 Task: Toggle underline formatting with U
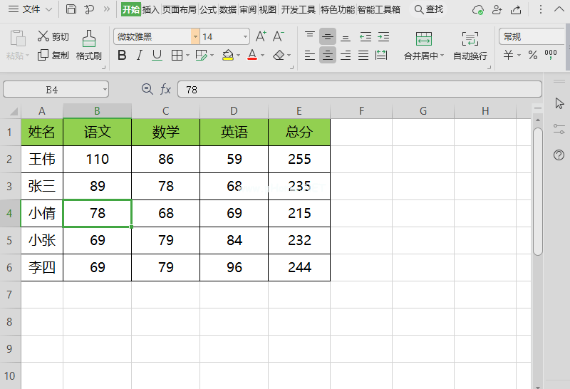(x=157, y=56)
